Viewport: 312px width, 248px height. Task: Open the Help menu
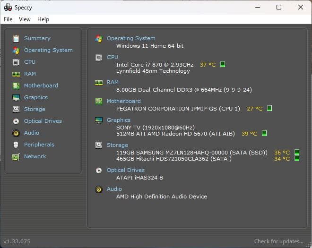click(x=43, y=19)
